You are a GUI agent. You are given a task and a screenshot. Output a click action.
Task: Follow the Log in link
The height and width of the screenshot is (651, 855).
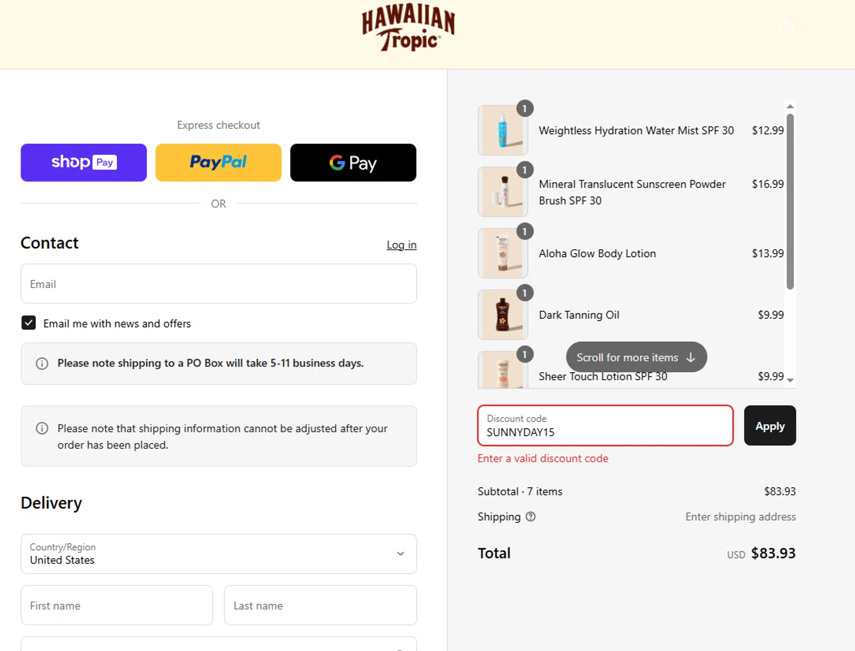(x=401, y=245)
